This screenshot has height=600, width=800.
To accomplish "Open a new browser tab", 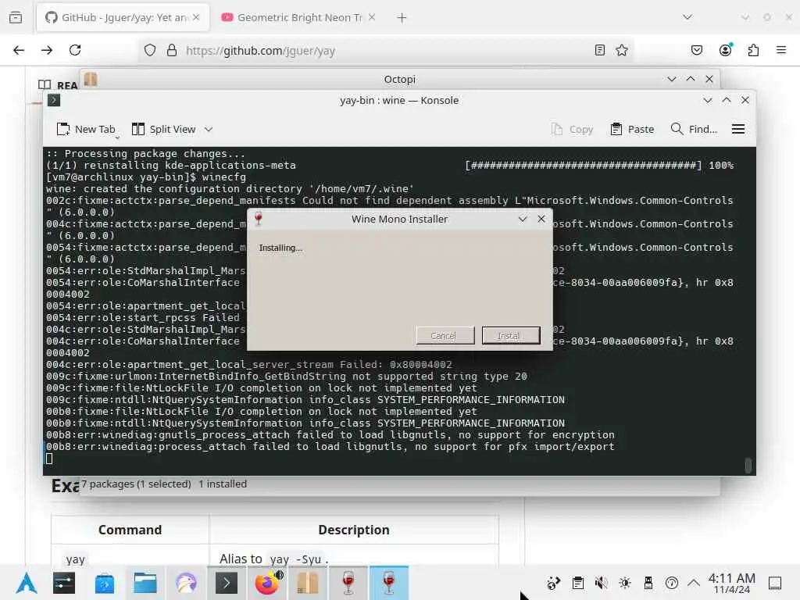I will point(402,17).
